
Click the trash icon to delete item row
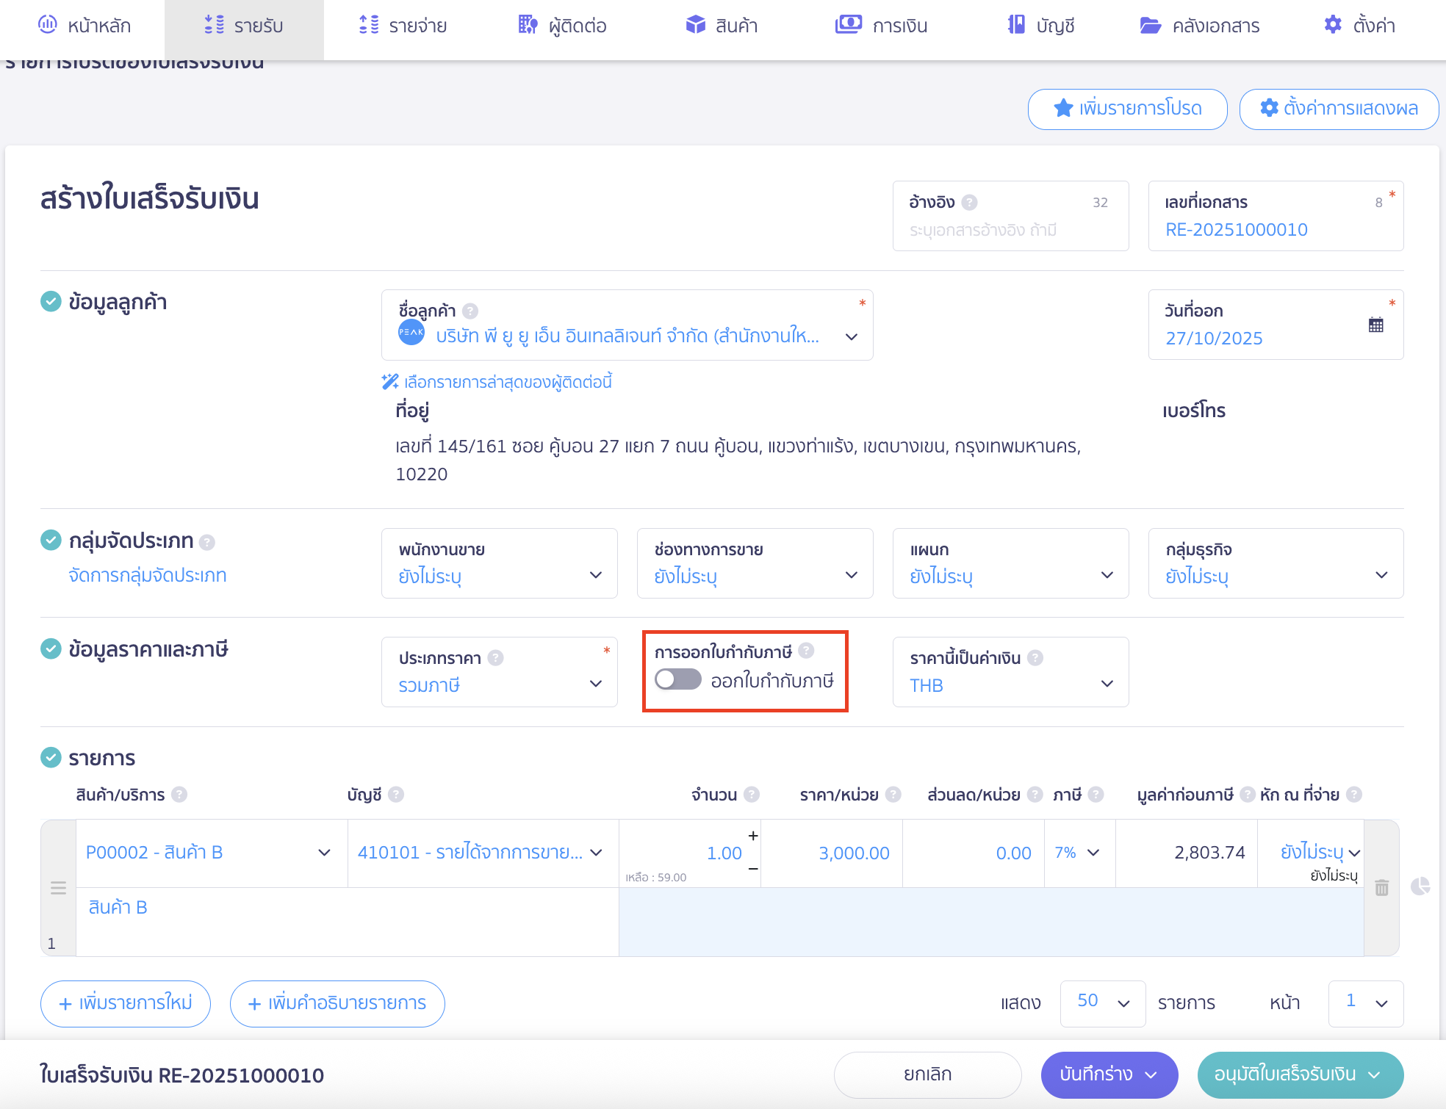[1381, 888]
